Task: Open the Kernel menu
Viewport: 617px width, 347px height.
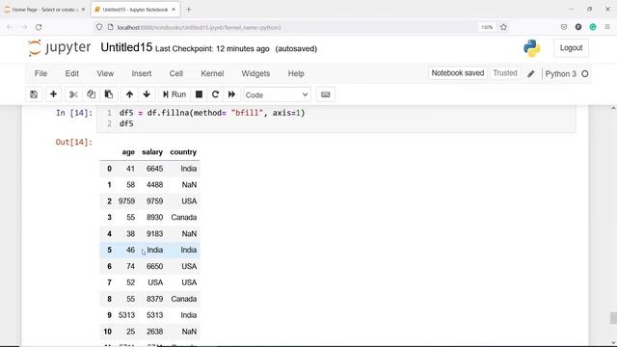Action: (212, 73)
